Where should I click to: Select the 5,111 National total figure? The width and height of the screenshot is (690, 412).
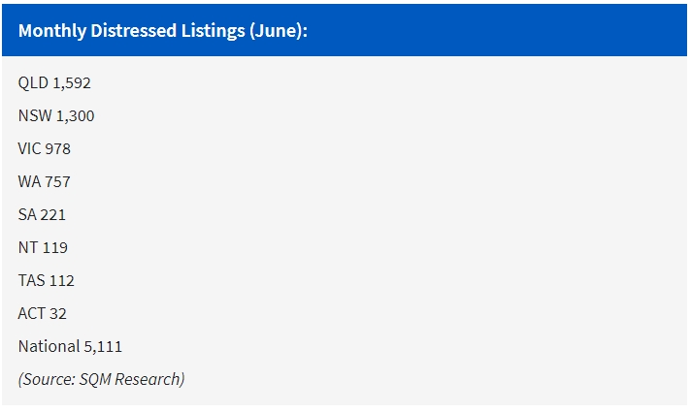(x=102, y=347)
